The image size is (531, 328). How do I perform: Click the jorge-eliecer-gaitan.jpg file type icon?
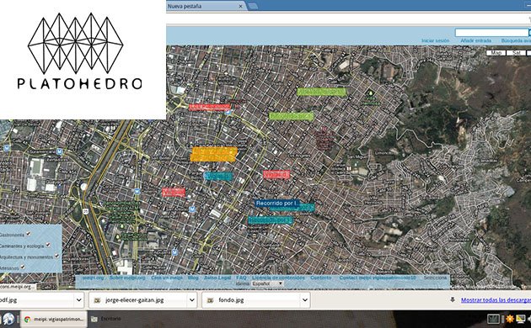click(x=97, y=300)
